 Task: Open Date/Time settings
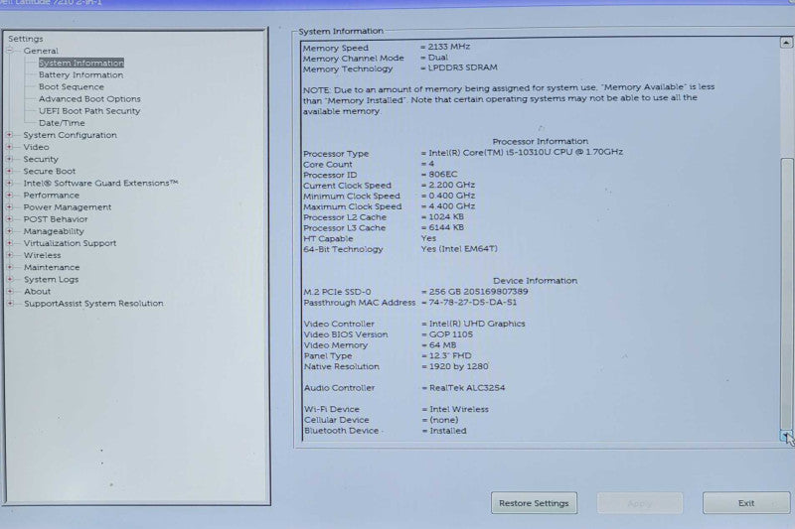[x=62, y=123]
